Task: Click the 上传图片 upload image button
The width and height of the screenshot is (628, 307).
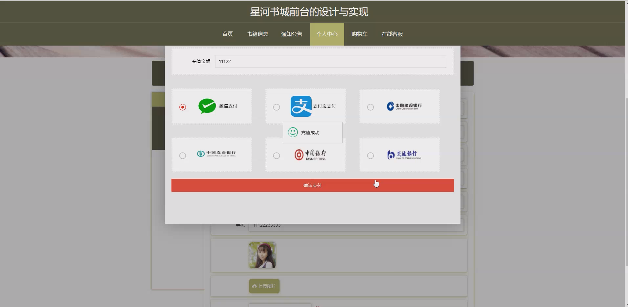Action: pyautogui.click(x=264, y=286)
